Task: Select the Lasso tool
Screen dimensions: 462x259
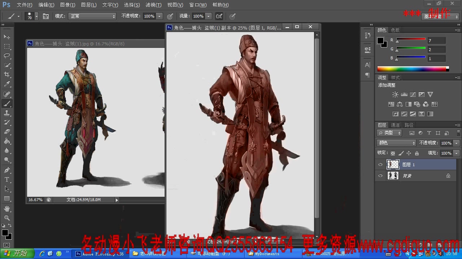Action: click(7, 56)
